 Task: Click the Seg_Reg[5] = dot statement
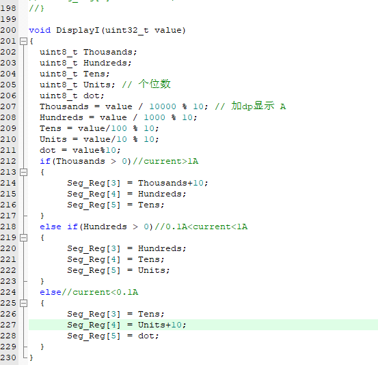point(113,336)
